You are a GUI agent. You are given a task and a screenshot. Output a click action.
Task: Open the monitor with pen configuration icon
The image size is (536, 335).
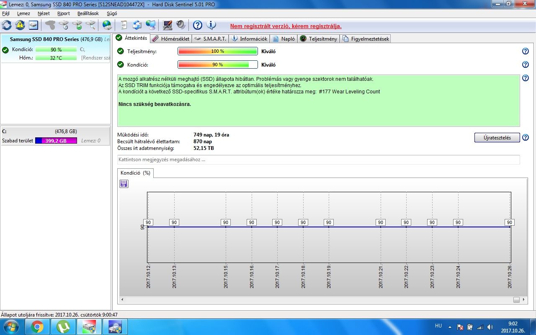point(167,25)
